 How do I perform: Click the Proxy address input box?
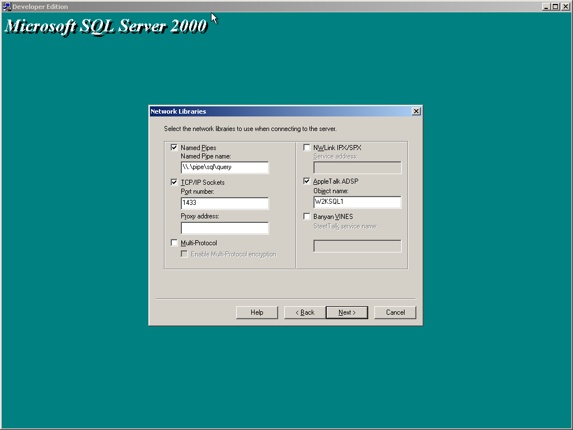pyautogui.click(x=225, y=228)
